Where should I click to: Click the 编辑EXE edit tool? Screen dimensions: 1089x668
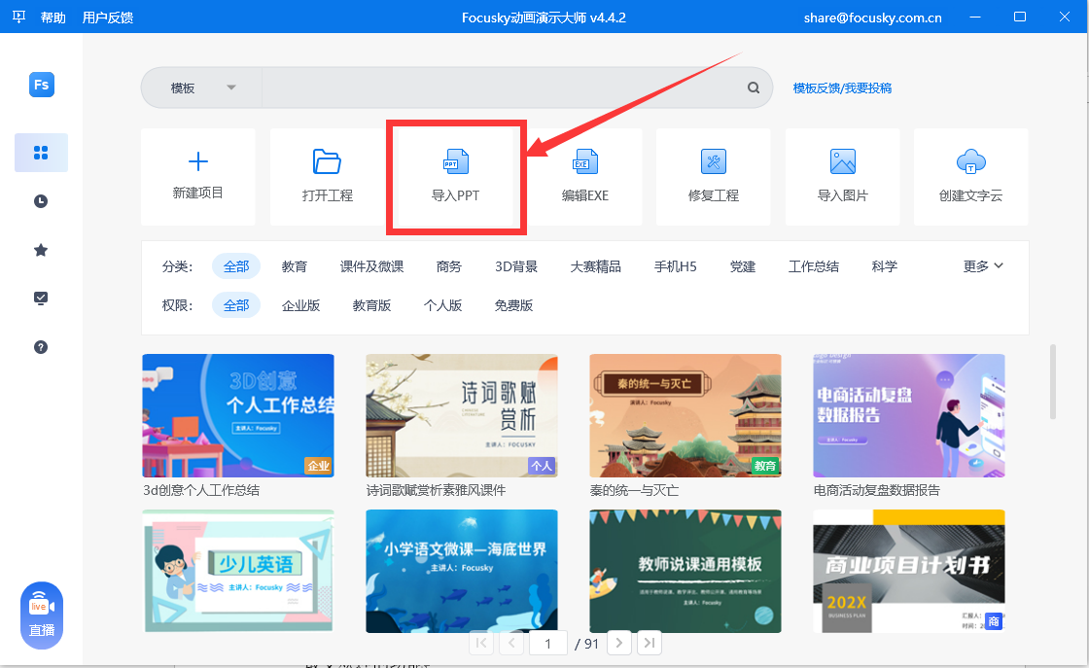pos(584,177)
